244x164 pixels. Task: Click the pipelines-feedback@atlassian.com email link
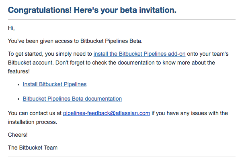pyautogui.click(x=107, y=113)
